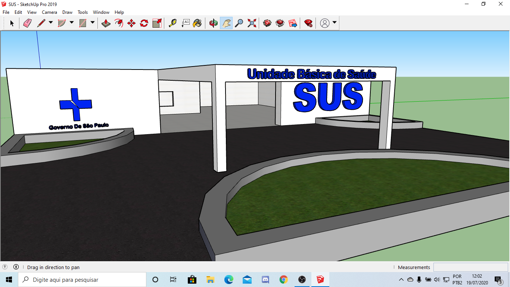The width and height of the screenshot is (510, 287).
Task: Open the account dropdown arrow
Action: 335,22
